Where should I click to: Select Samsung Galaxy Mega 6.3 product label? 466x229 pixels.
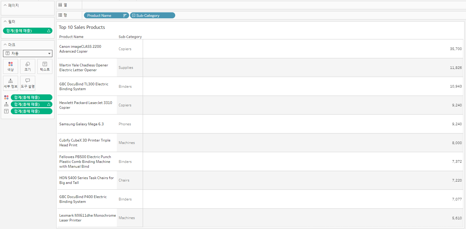coord(82,124)
